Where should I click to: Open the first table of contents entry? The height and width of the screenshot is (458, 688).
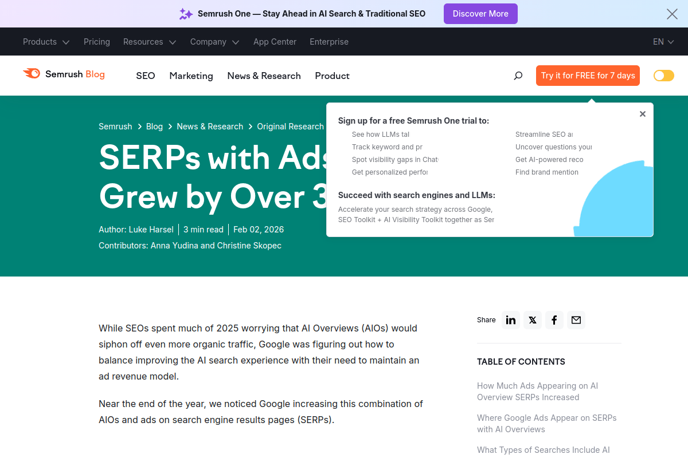click(x=537, y=391)
